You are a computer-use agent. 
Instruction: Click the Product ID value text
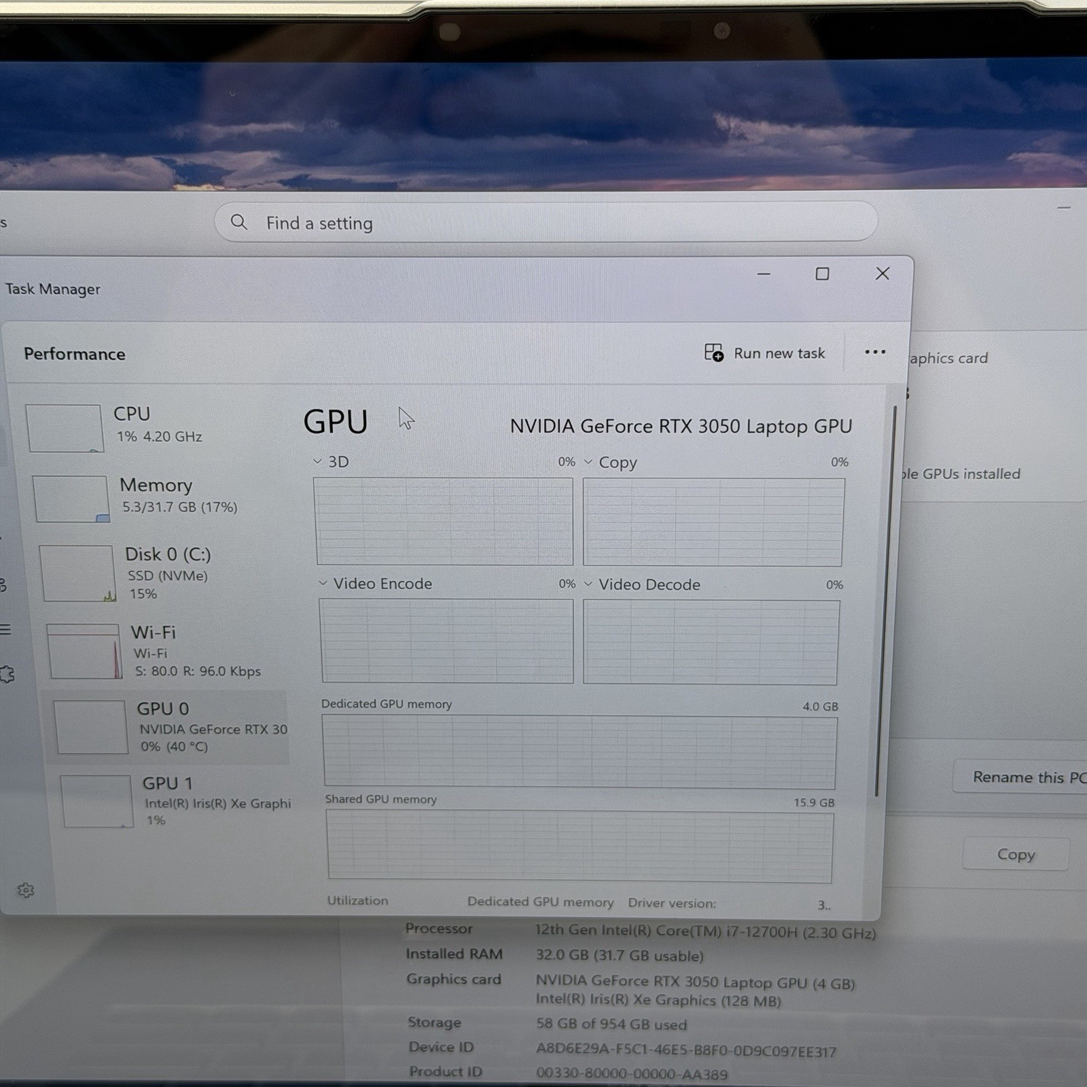632,1073
